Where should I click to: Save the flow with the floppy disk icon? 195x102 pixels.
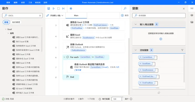pos(49,8)
